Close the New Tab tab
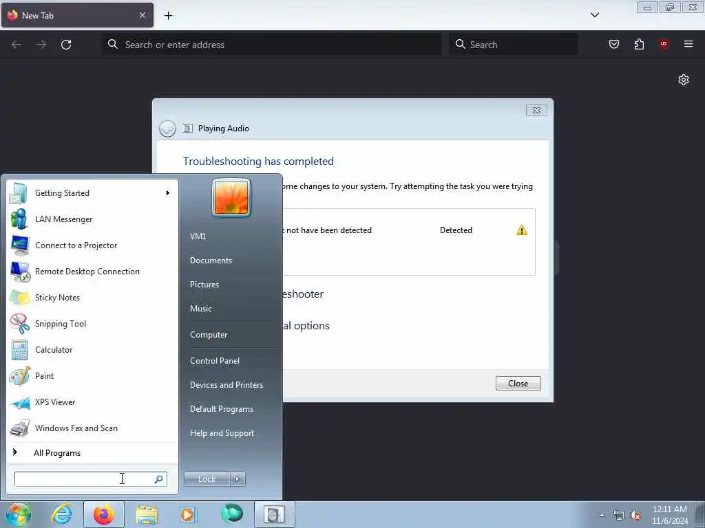The height and width of the screenshot is (528, 705). coord(143,15)
